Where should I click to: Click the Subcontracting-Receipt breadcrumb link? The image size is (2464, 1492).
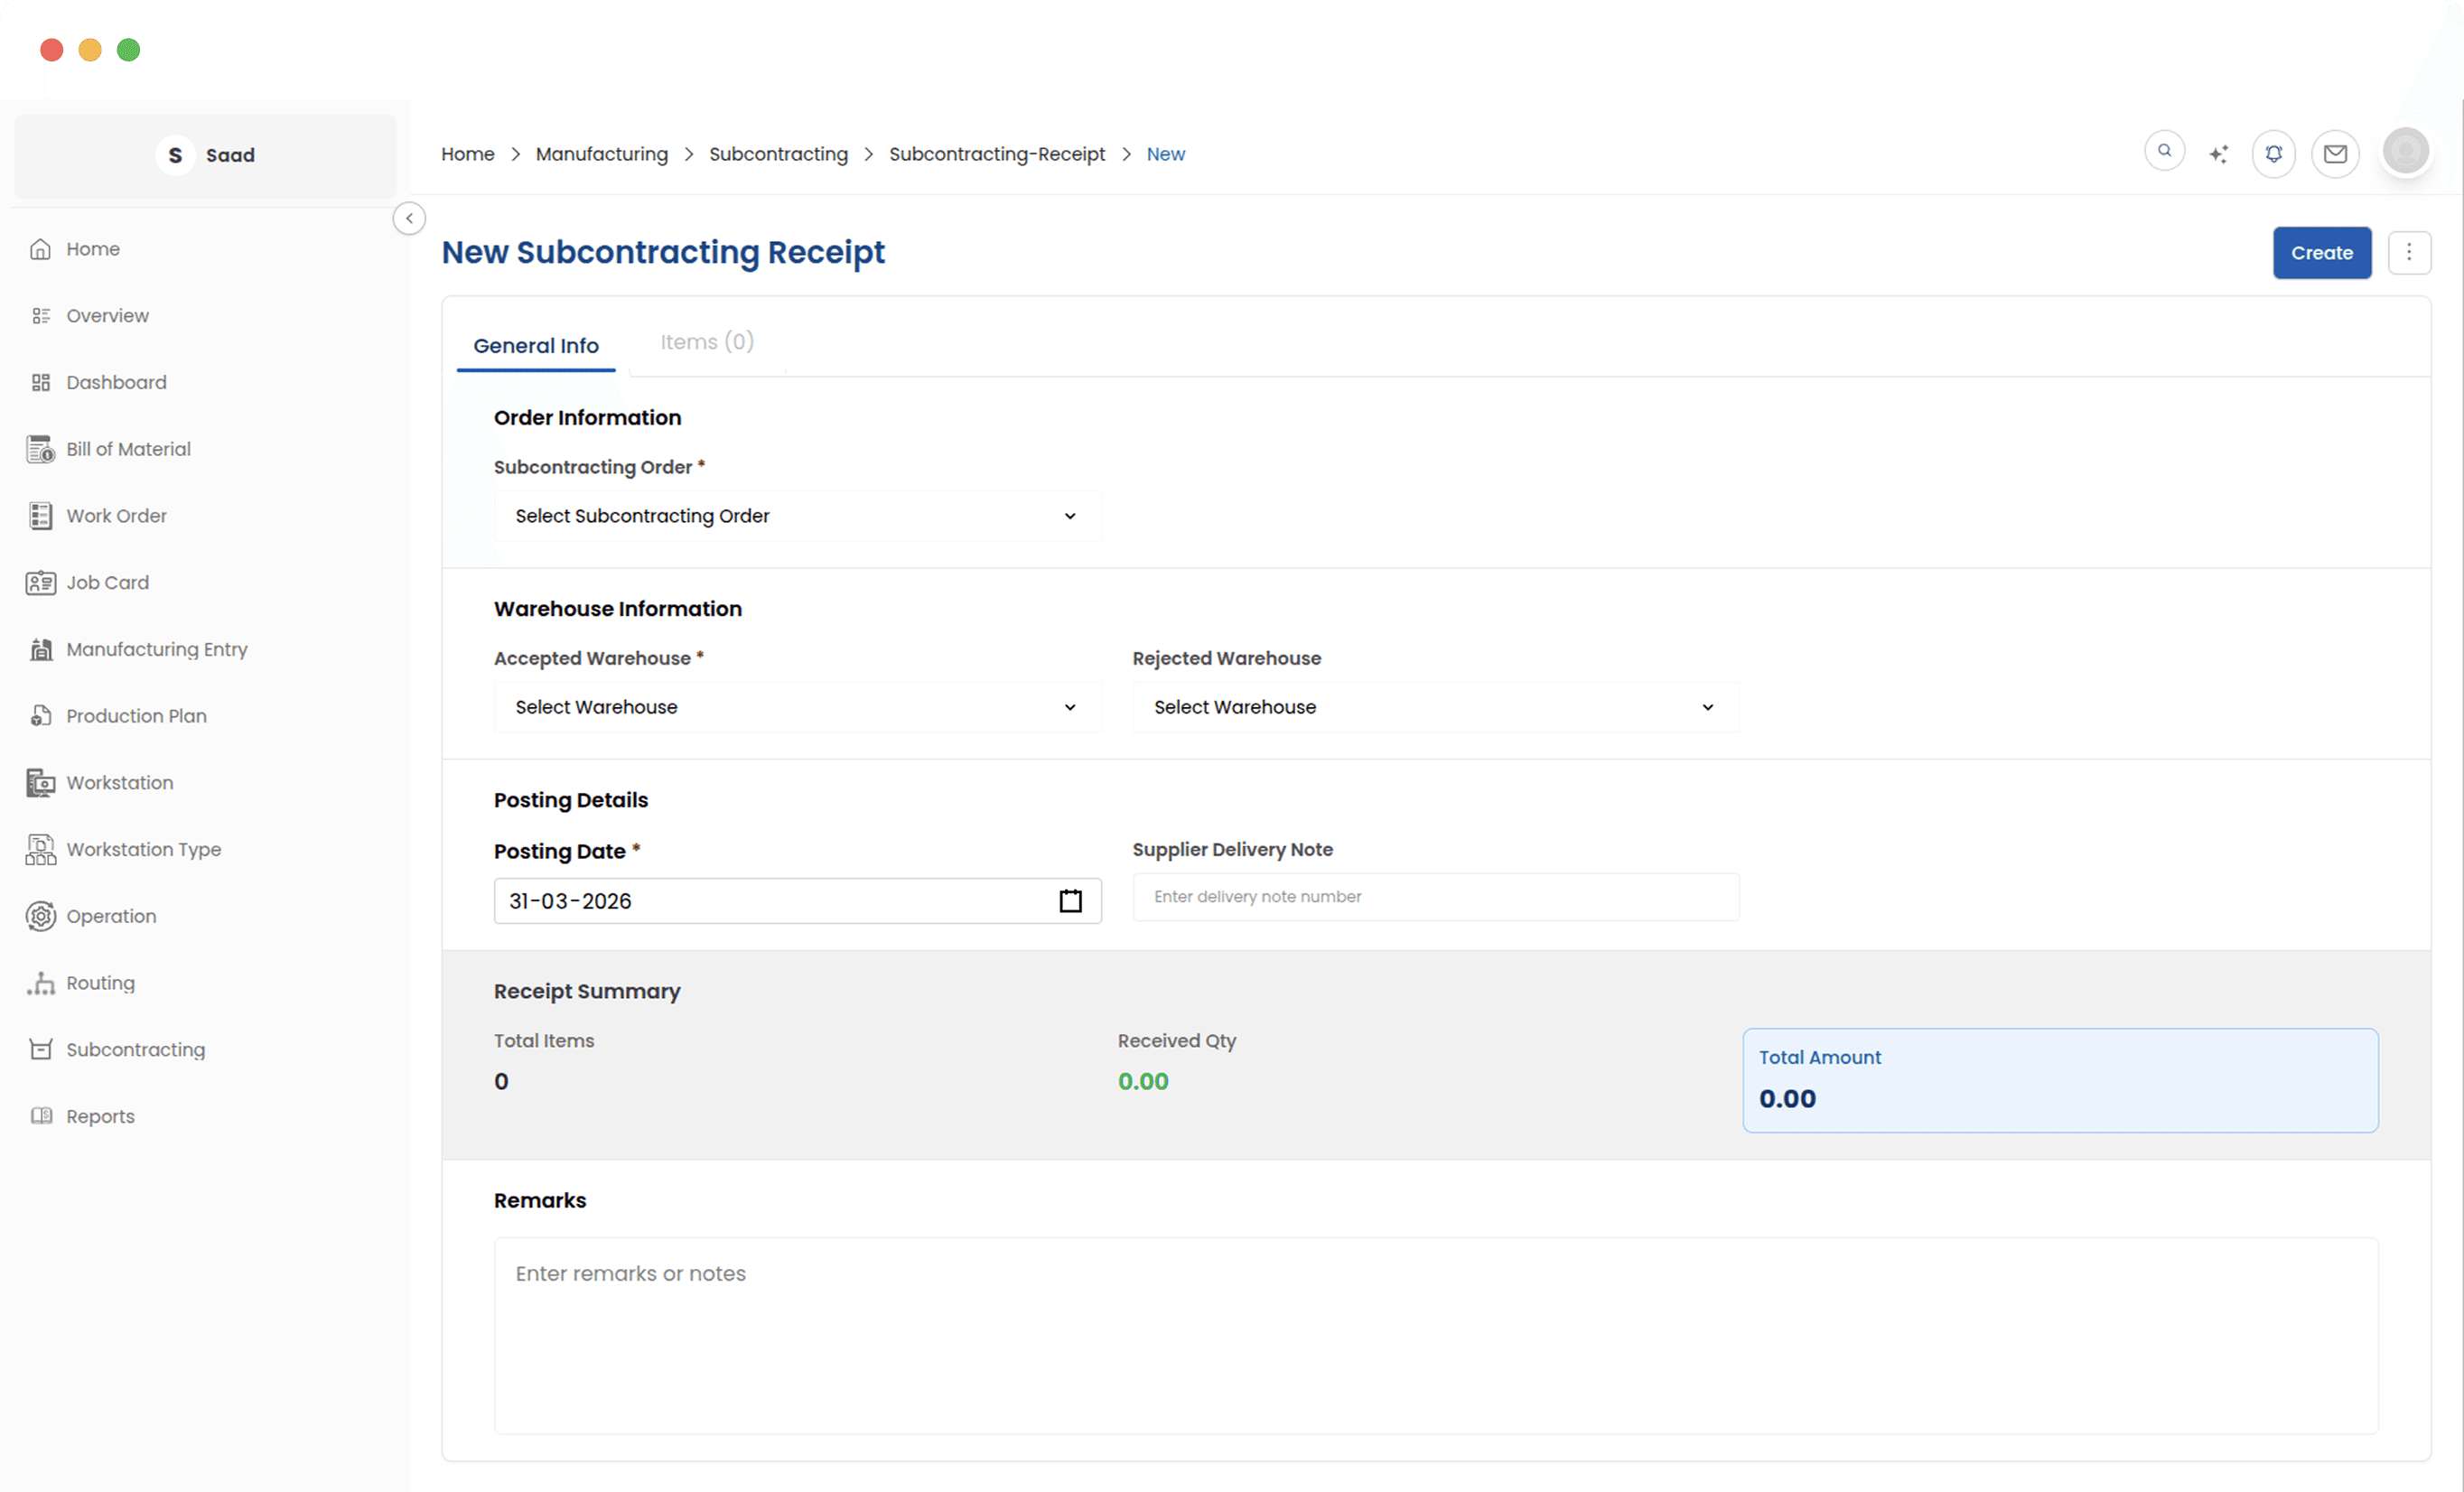click(x=996, y=154)
